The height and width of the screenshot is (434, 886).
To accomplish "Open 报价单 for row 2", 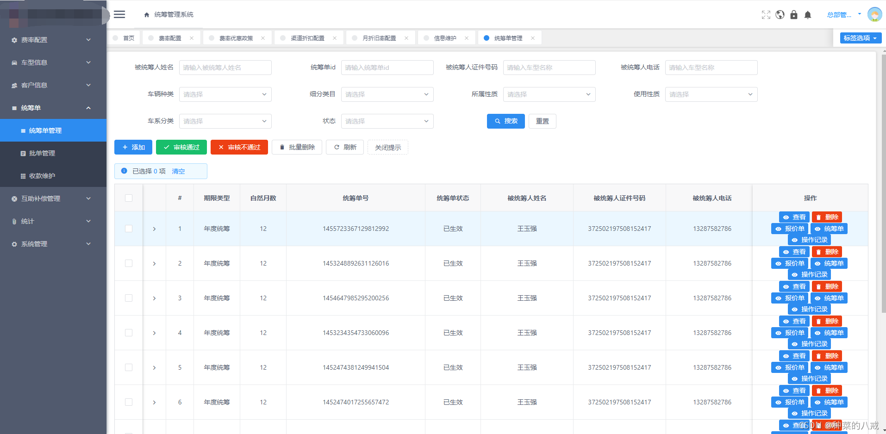I will coord(790,263).
